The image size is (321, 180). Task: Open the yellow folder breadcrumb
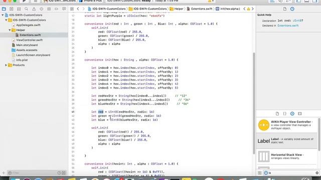tap(148, 9)
